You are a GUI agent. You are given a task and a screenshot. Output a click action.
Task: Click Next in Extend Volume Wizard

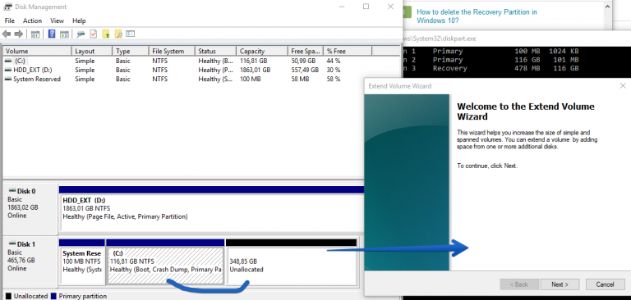tap(560, 284)
